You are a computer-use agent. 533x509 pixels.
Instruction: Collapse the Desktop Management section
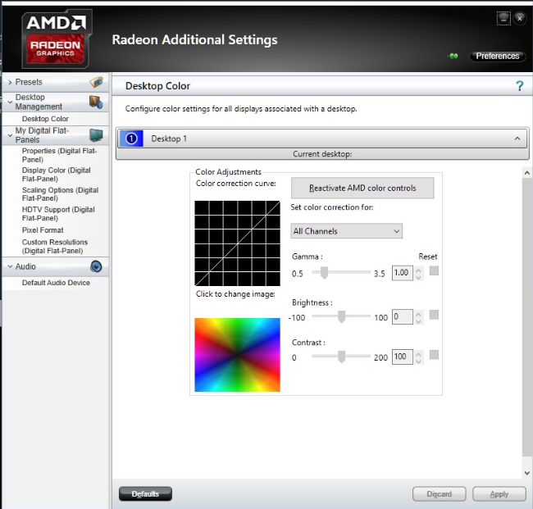10,102
